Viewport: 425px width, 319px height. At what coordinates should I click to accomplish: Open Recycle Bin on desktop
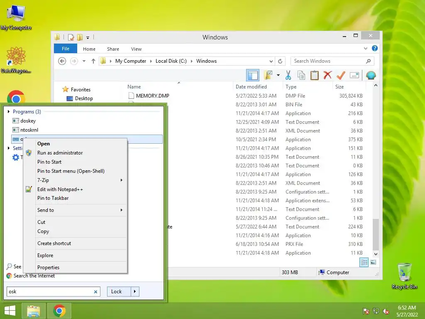[404, 276]
